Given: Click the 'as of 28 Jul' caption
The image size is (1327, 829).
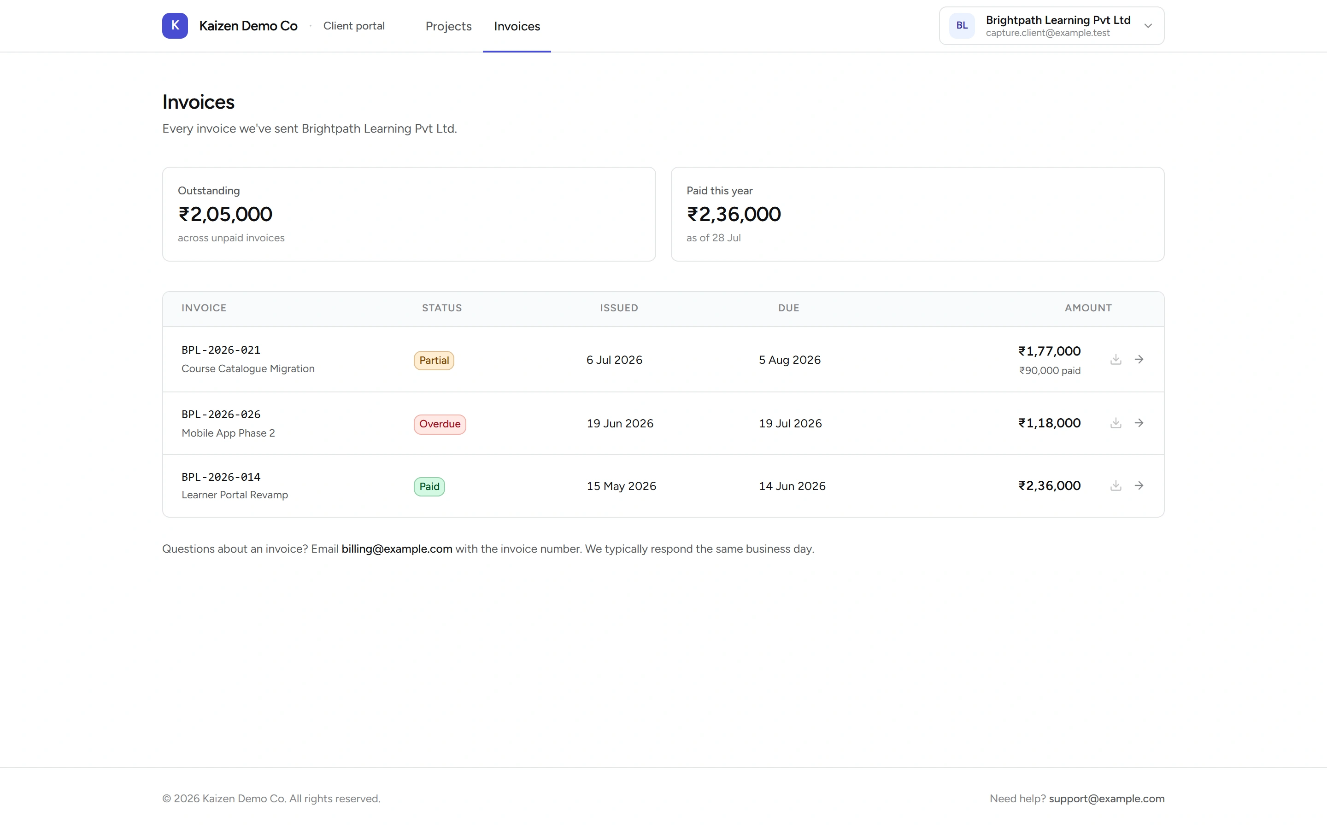Looking at the screenshot, I should coord(713,238).
